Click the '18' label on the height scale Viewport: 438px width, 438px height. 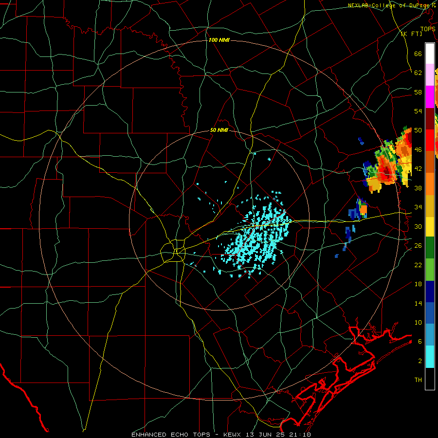418,284
